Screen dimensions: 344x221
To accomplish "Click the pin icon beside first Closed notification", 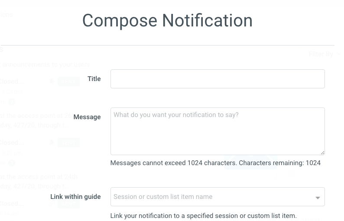I will tap(52, 81).
